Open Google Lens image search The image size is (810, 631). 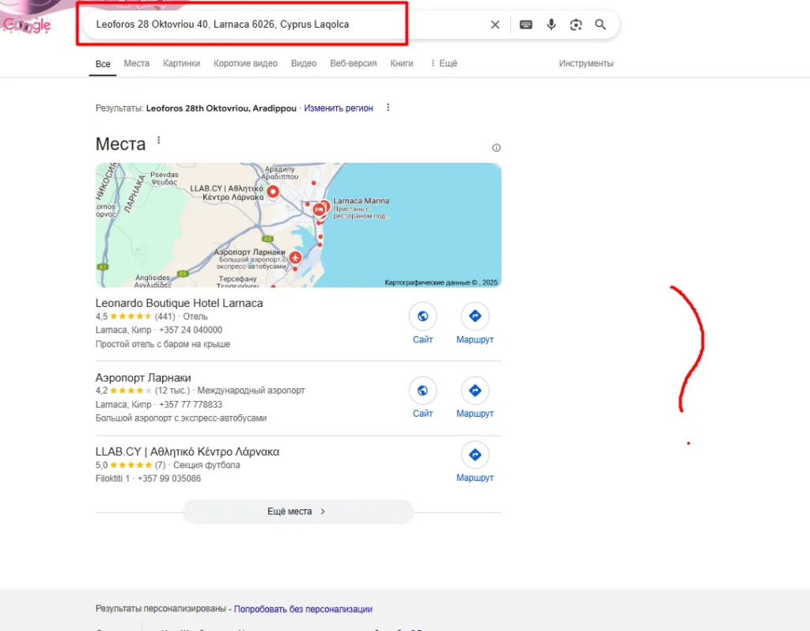[x=576, y=25]
